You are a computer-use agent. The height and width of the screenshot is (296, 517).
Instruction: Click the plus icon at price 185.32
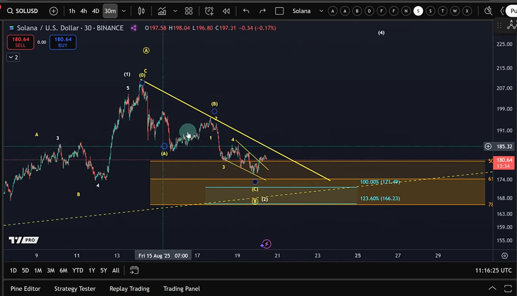point(488,146)
